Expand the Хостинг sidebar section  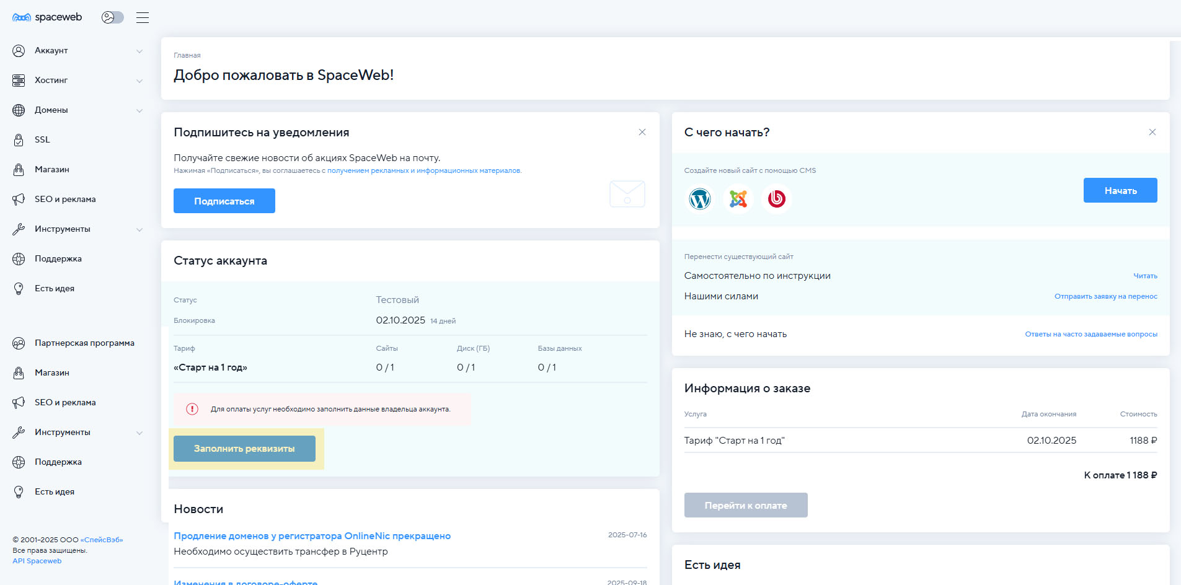click(139, 81)
